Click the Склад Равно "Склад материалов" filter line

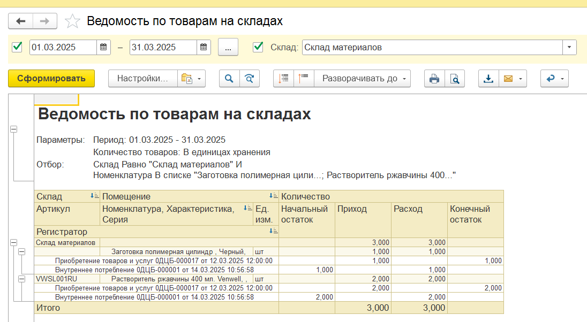[168, 164]
